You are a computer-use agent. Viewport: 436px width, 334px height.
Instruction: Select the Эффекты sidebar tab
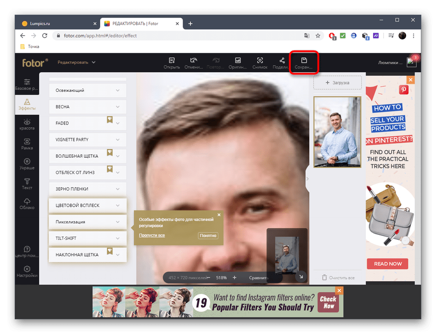pos(27,105)
